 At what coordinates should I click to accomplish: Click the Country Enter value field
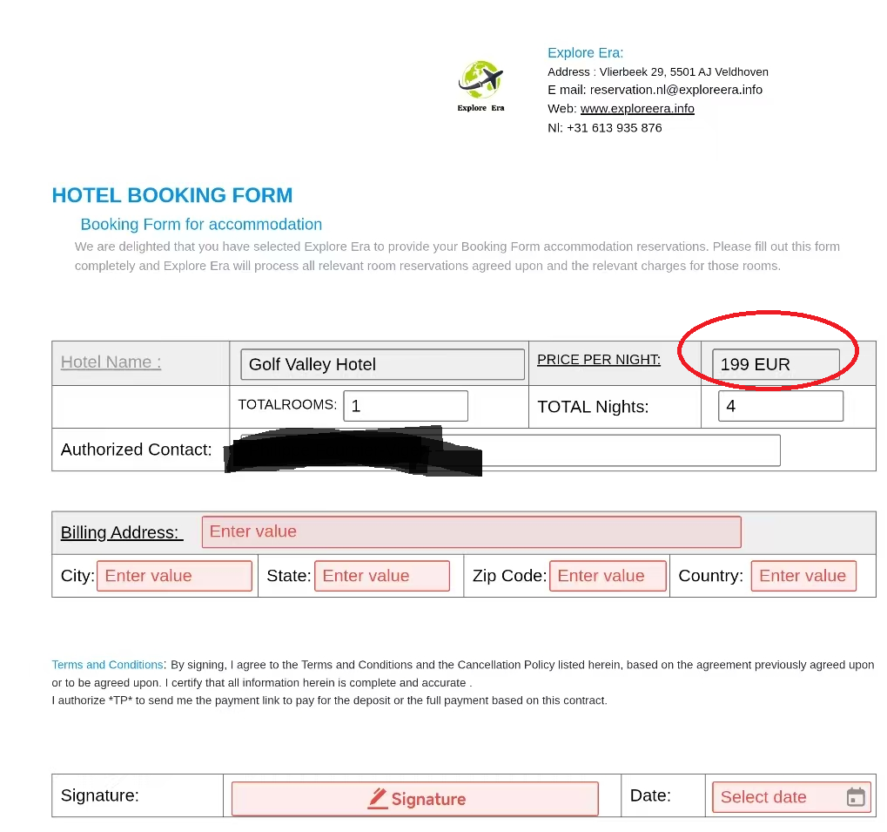[x=803, y=576]
